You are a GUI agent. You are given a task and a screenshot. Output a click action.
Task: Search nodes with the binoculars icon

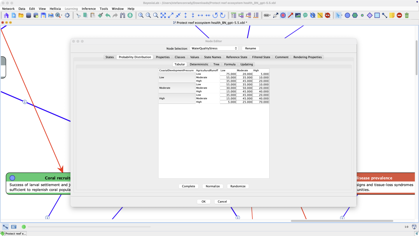tap(123, 15)
